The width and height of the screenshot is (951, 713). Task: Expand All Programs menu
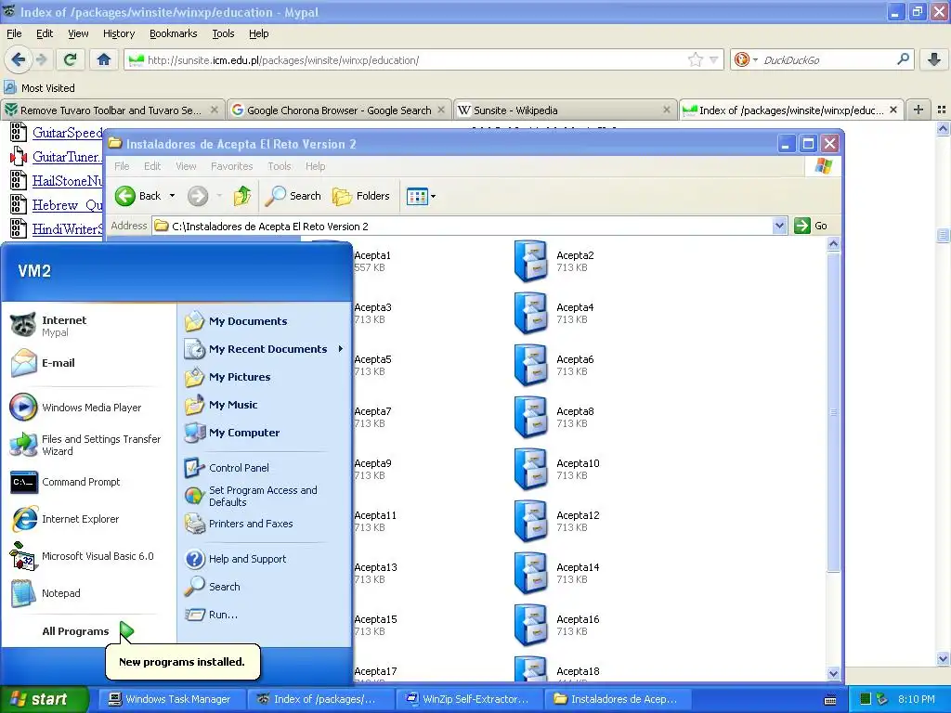(x=90, y=631)
